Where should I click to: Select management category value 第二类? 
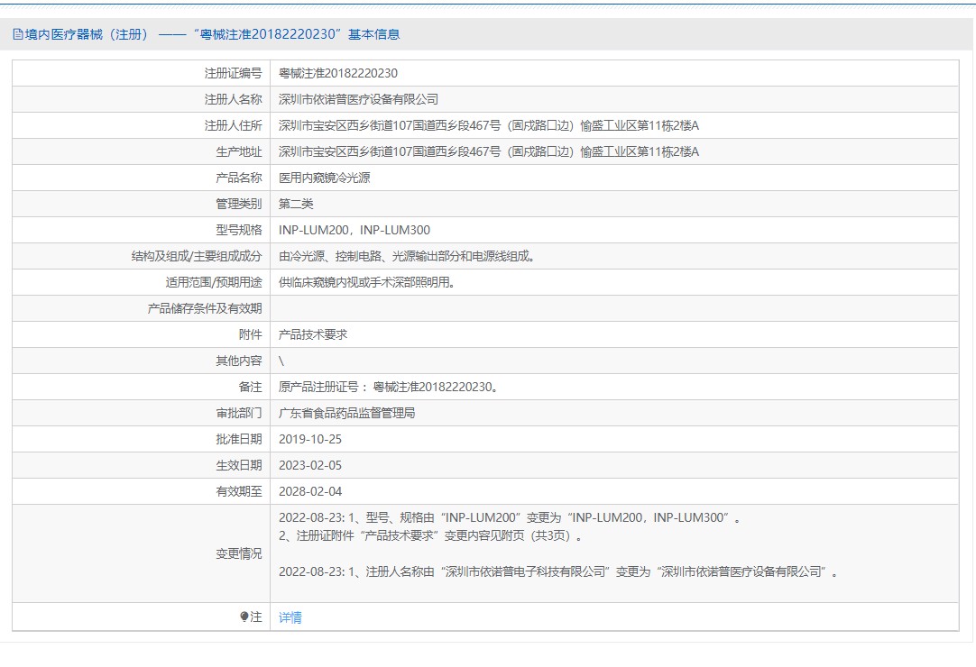[x=296, y=204]
